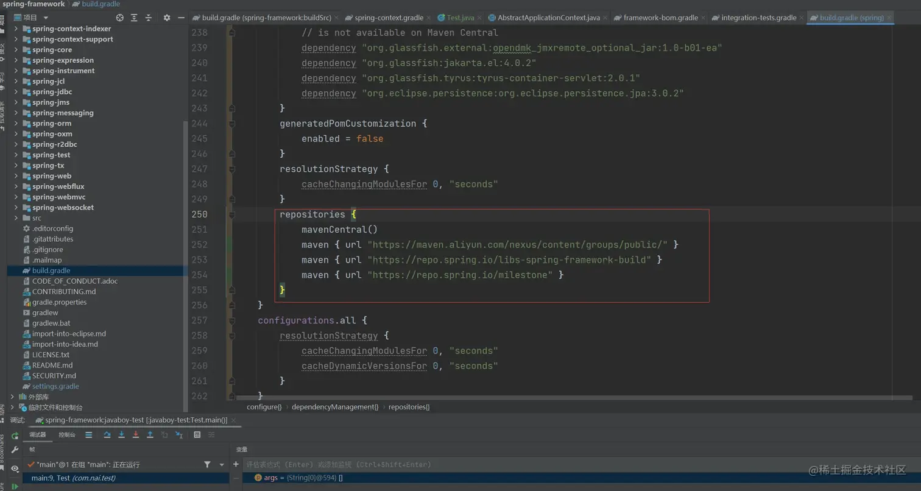The width and height of the screenshot is (921, 491).
Task: Open debugger wrench settings icon
Action: point(15,450)
